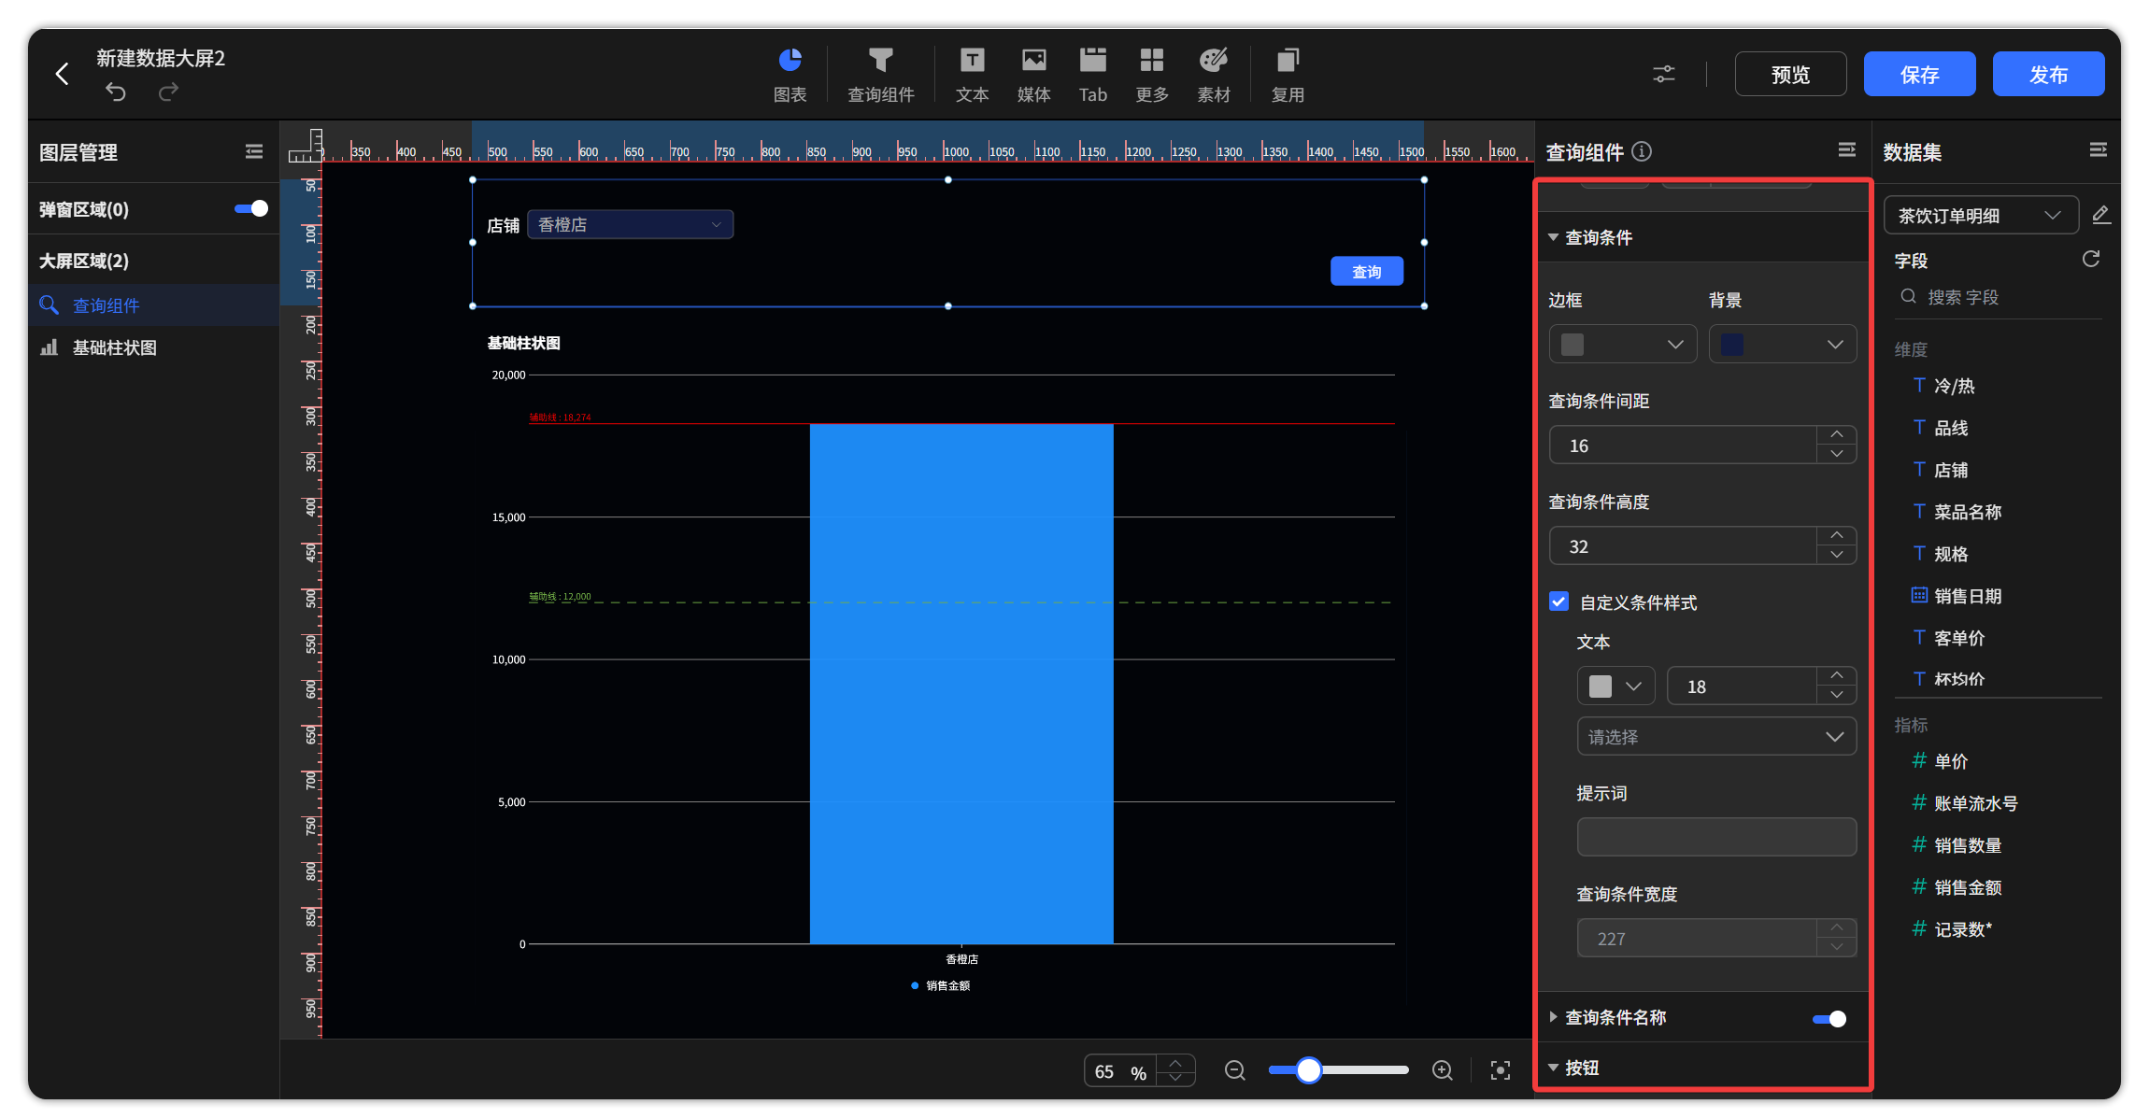Open the 素材 materials library
This screenshot has width=2149, height=1118.
(1214, 76)
